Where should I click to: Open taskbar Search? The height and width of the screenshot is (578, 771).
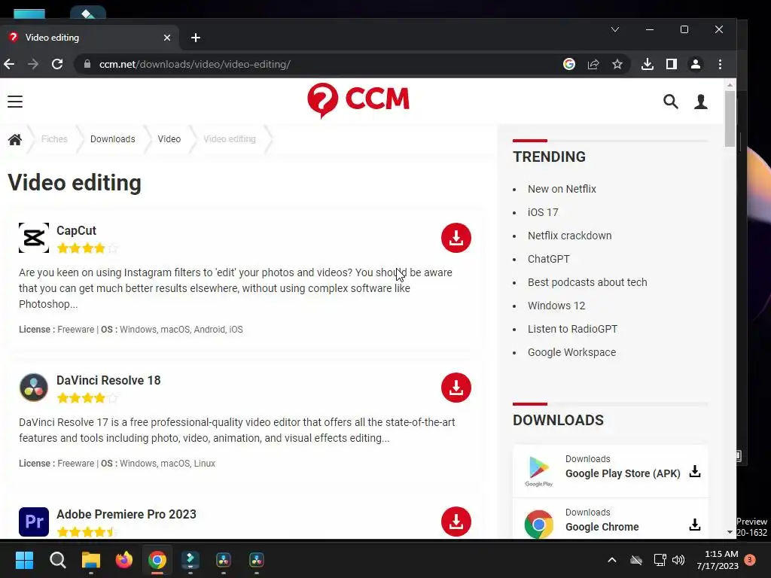(x=57, y=560)
